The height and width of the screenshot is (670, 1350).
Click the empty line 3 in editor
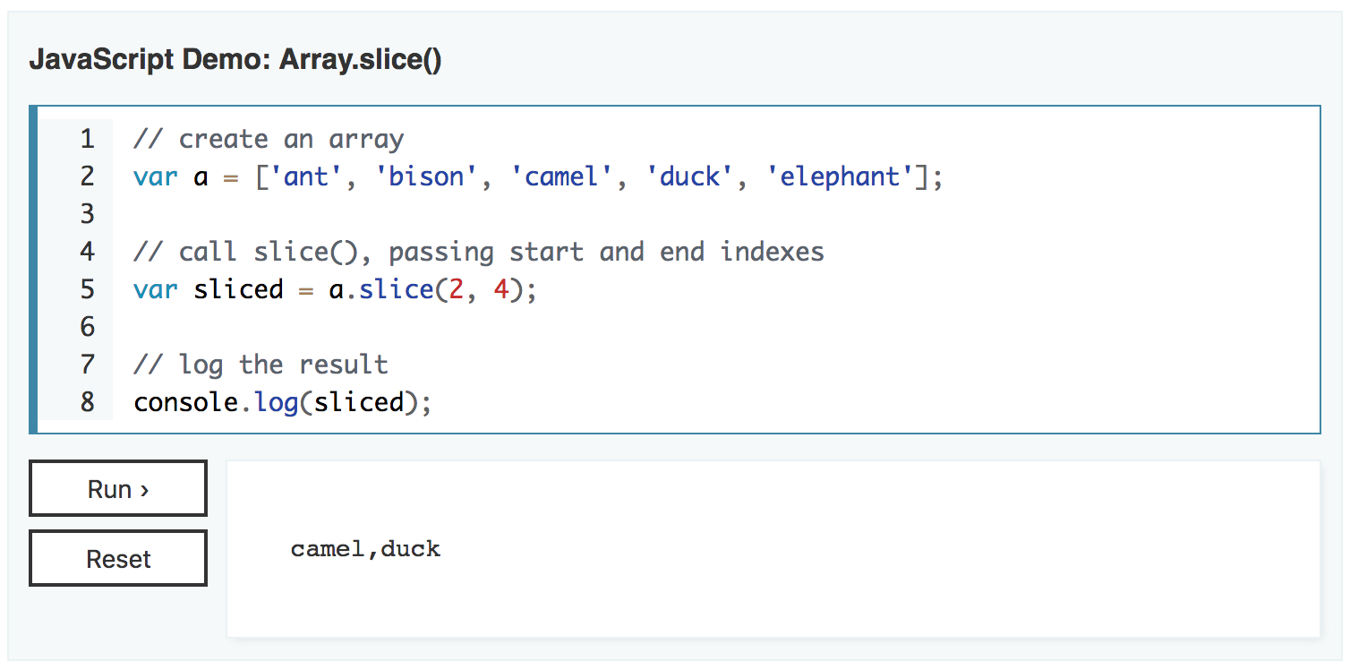[716, 214]
